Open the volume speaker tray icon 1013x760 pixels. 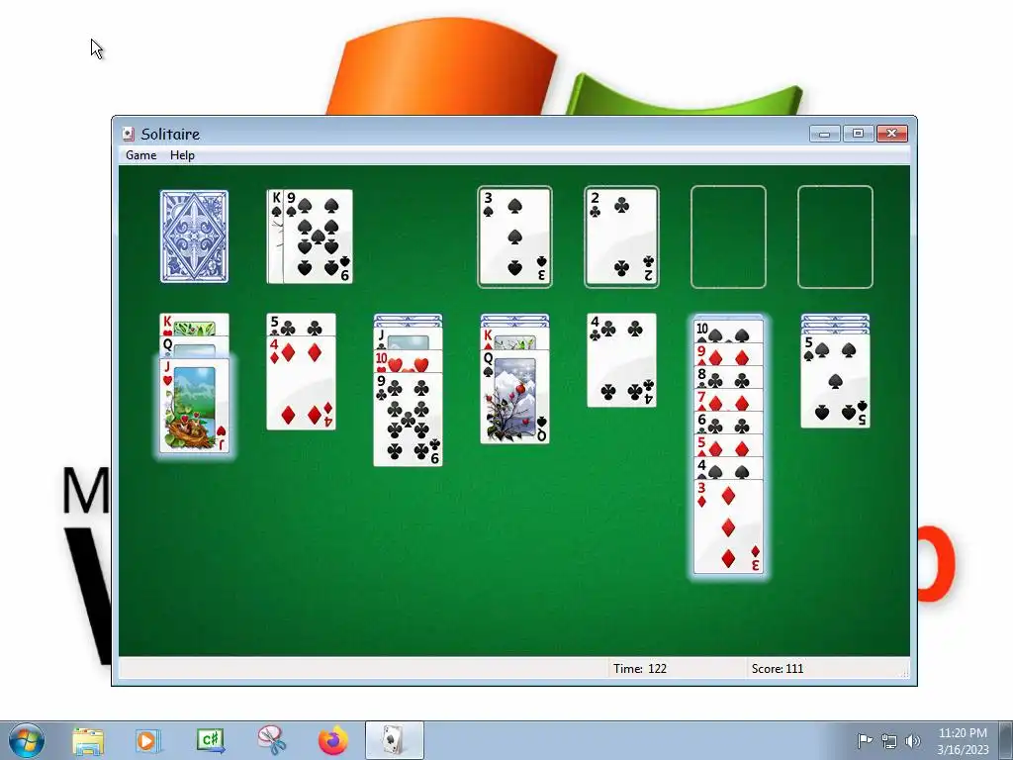click(x=913, y=741)
